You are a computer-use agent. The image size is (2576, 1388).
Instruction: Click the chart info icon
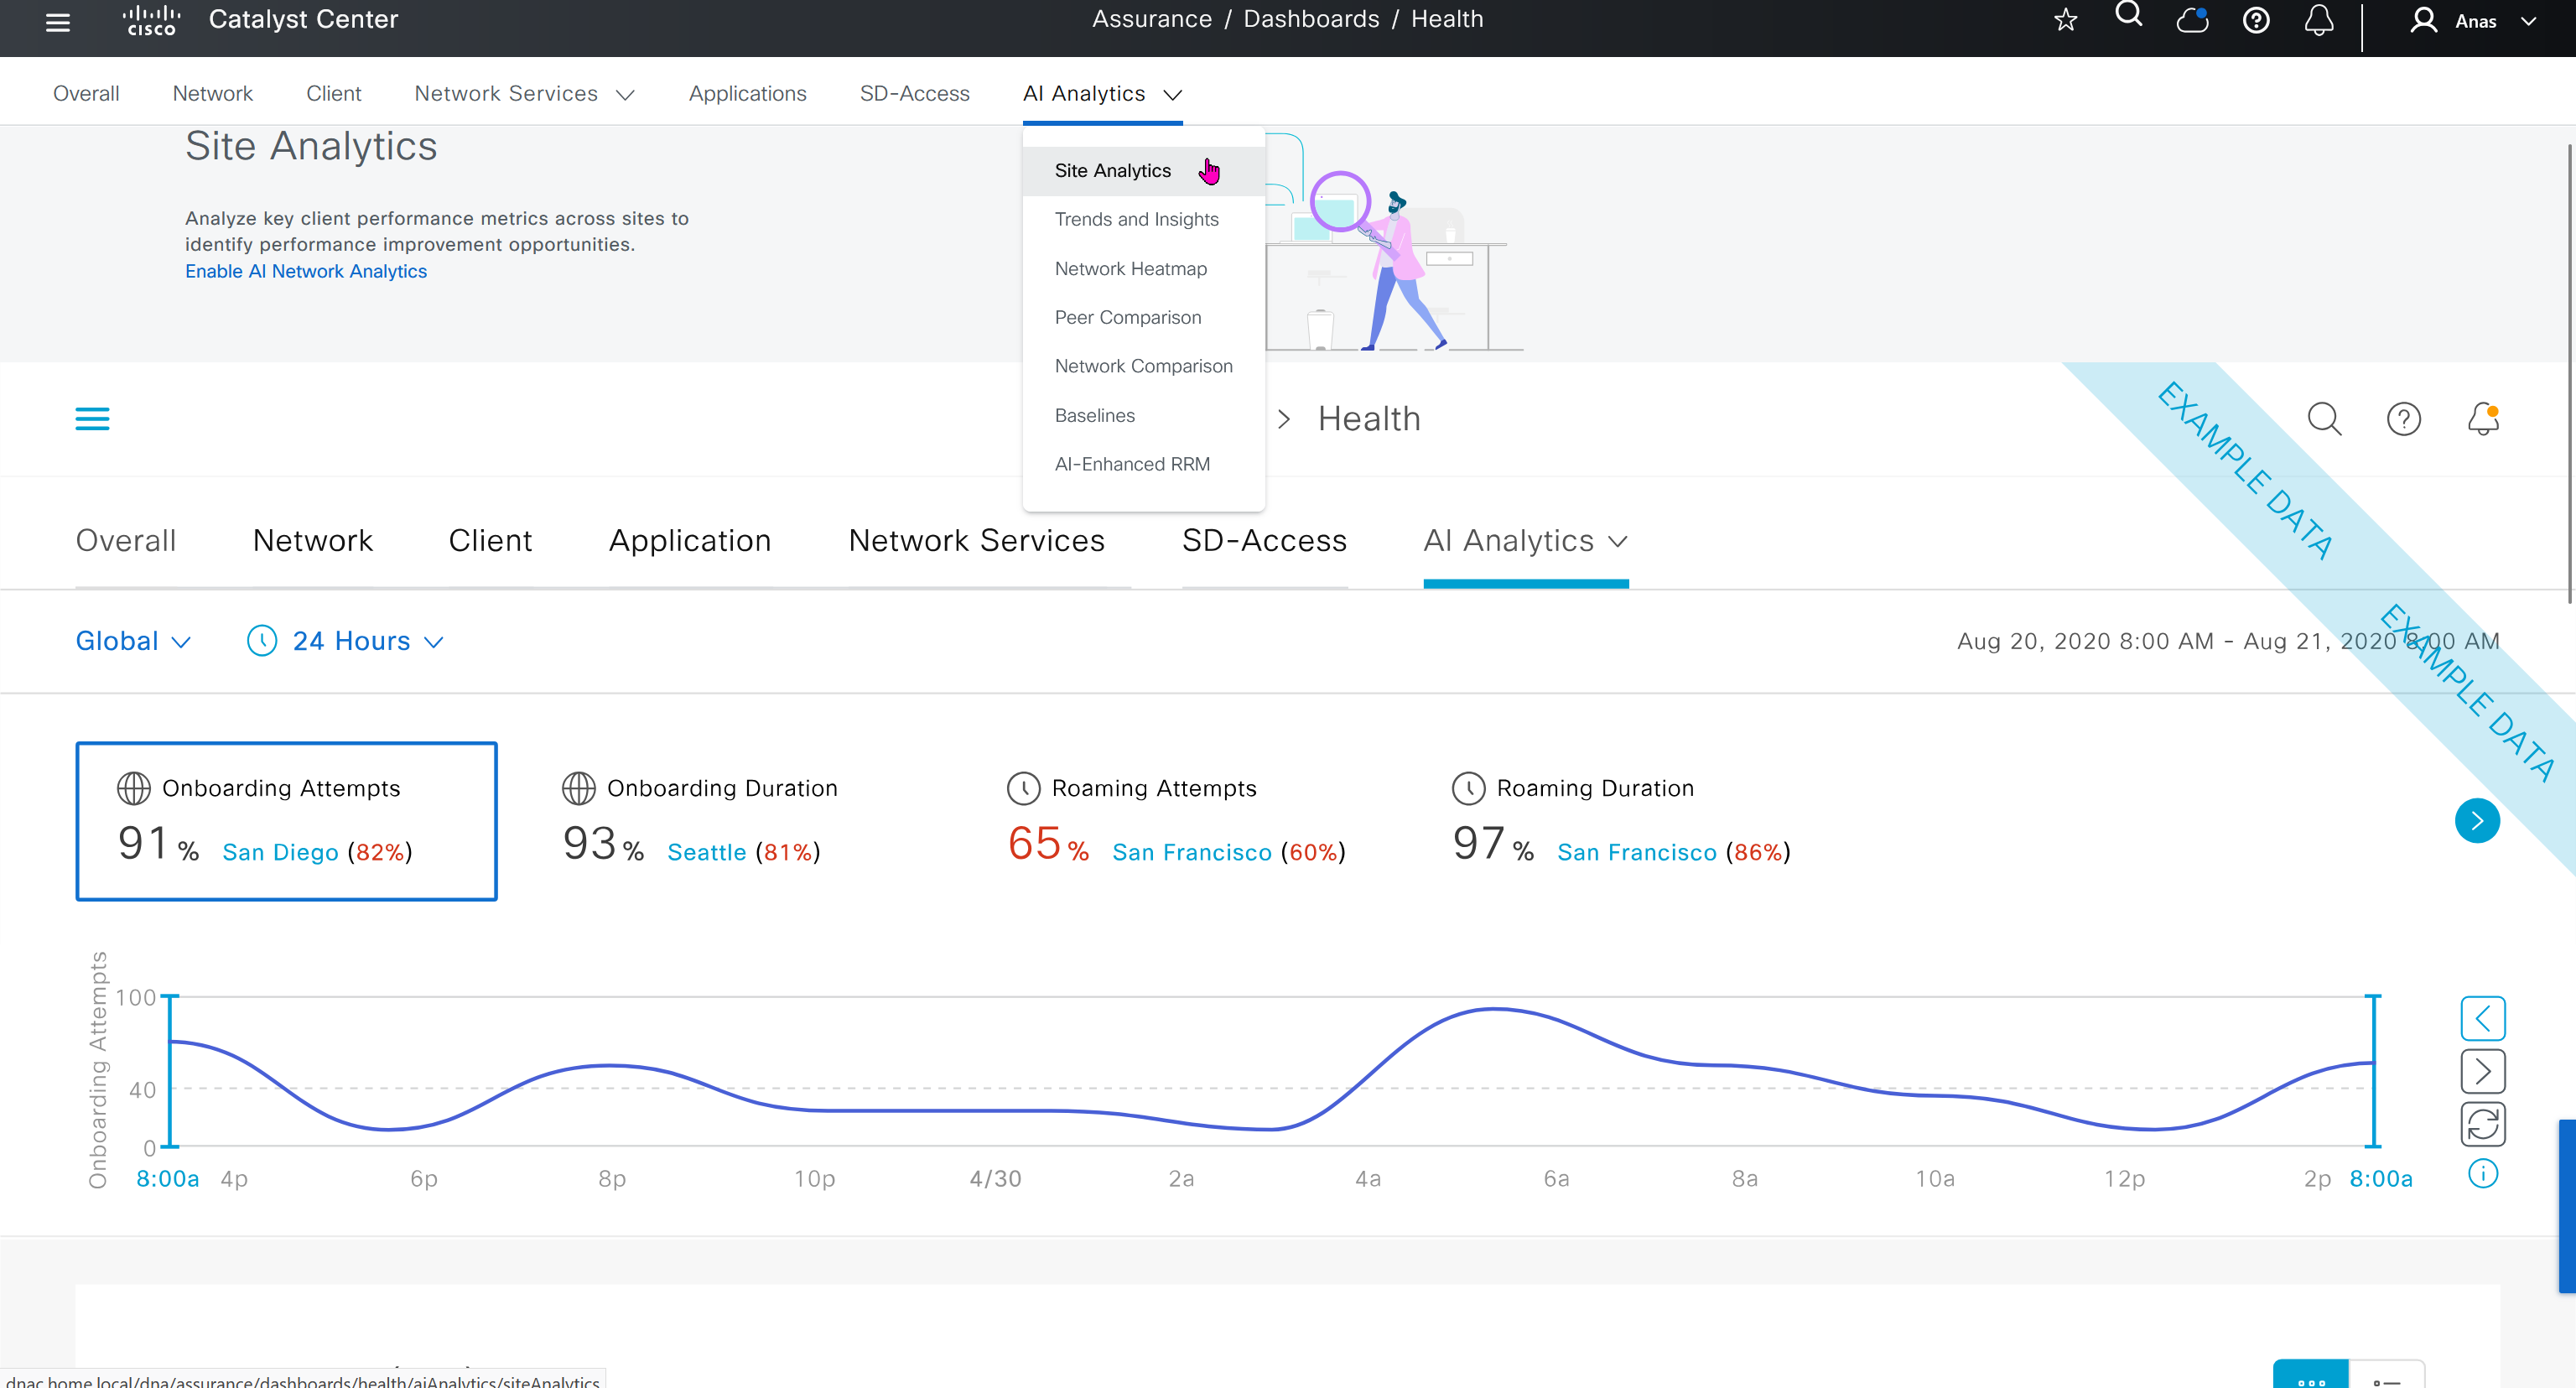click(x=2482, y=1174)
